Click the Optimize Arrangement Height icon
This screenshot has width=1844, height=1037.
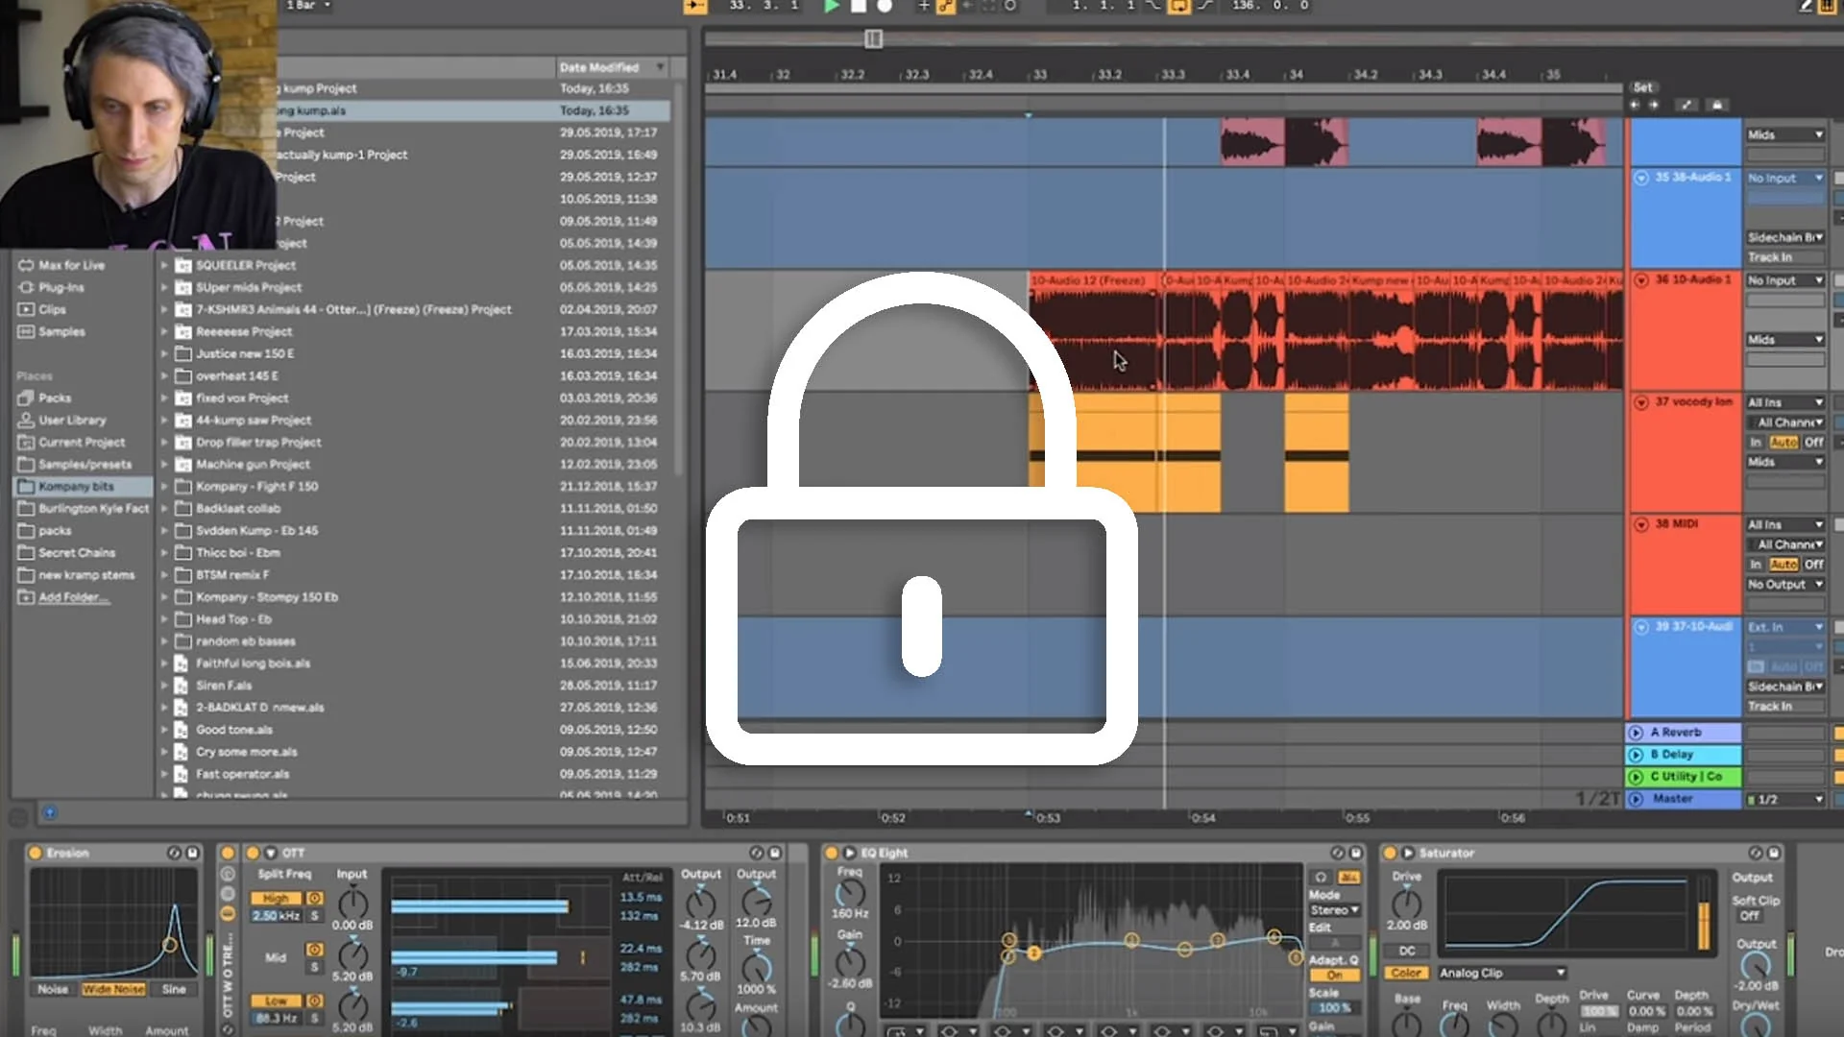(1686, 105)
